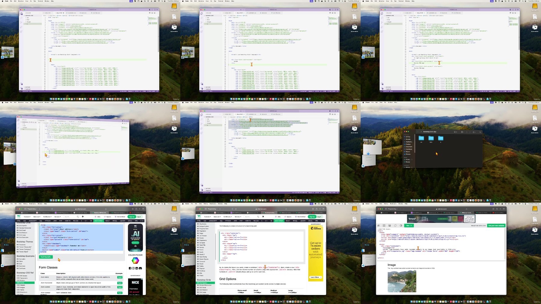The width and height of the screenshot is (541, 304).
Task: Click the save icon in Tryit editor toolbar
Action: coord(390,226)
